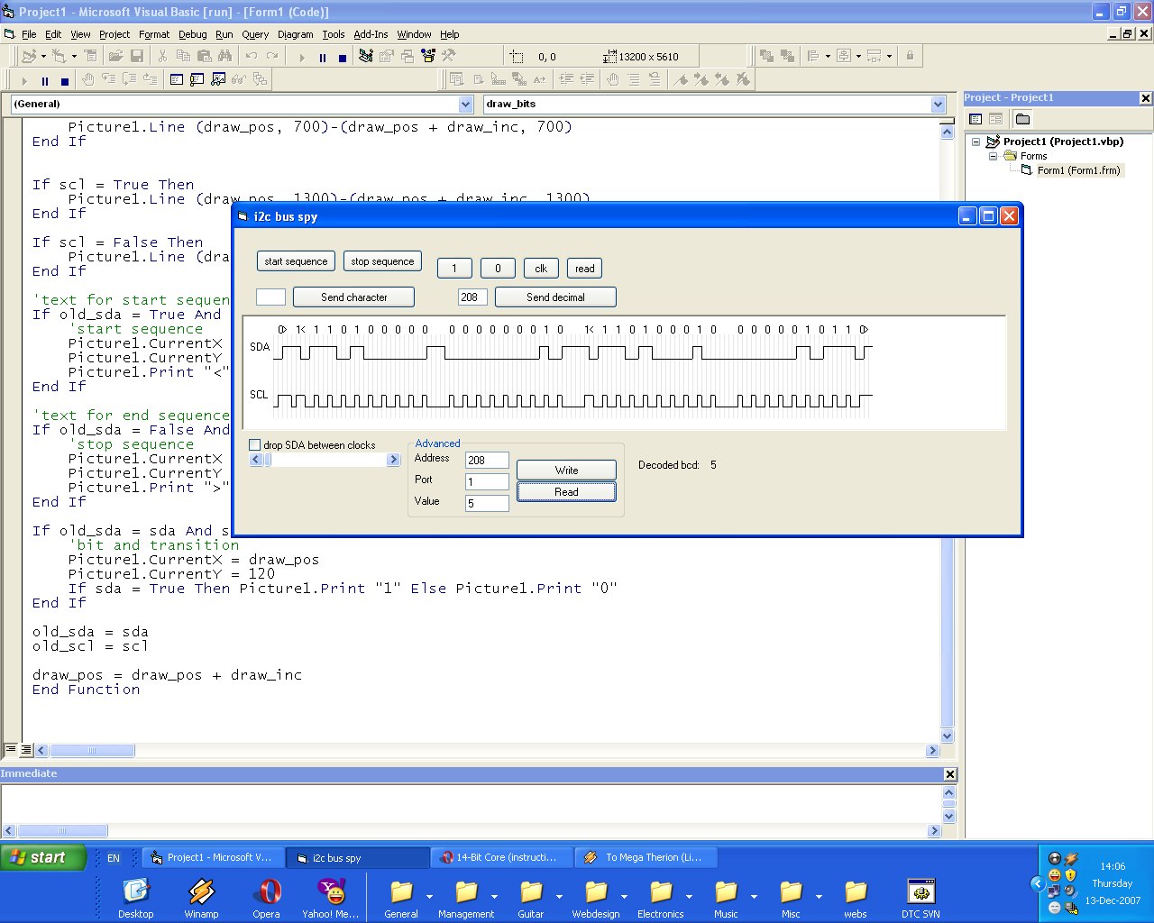Open the draw_bits procedure dropdown

(x=938, y=105)
